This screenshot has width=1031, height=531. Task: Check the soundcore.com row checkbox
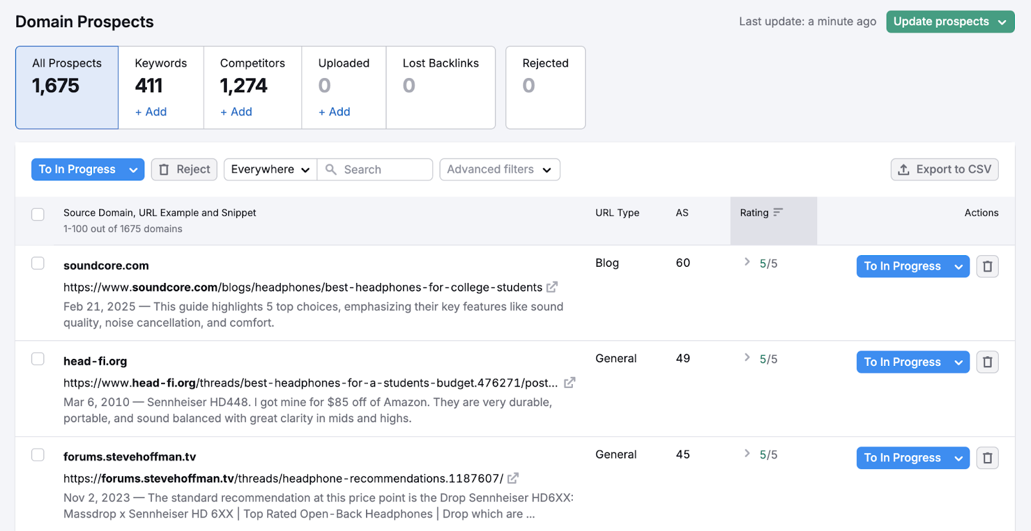click(38, 263)
